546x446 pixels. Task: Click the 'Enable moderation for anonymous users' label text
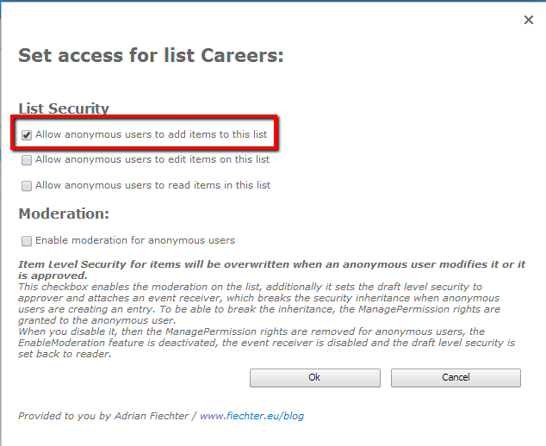point(135,240)
